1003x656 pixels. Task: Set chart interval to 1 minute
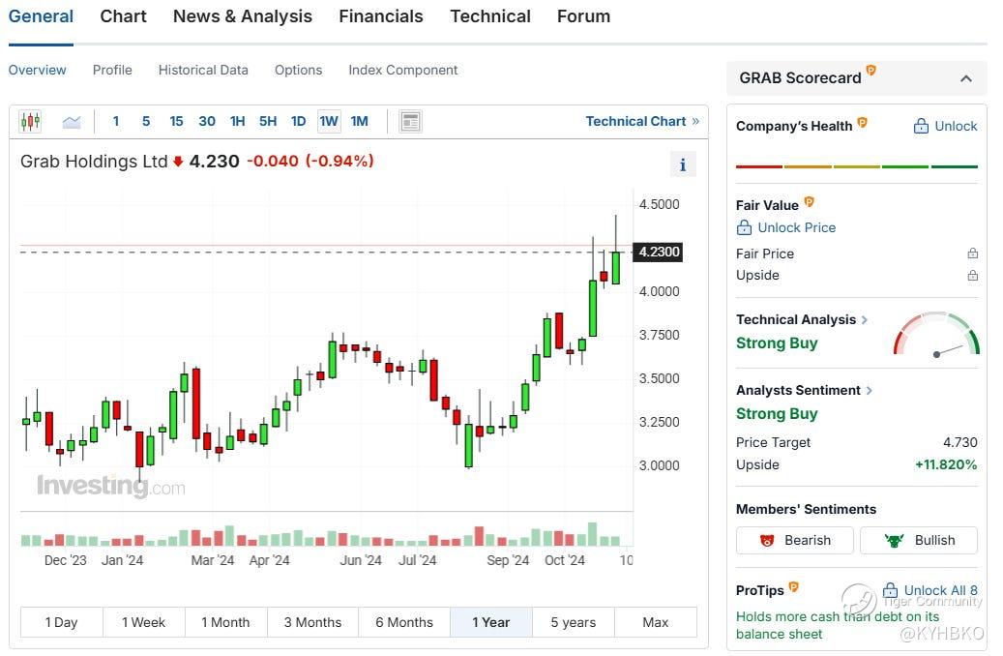[x=116, y=121]
